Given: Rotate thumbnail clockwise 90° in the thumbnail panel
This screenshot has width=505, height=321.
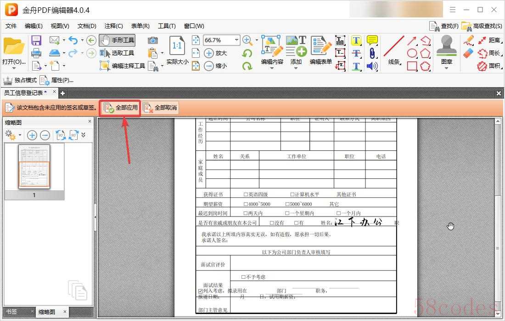Looking at the screenshot, I should coord(73,135).
